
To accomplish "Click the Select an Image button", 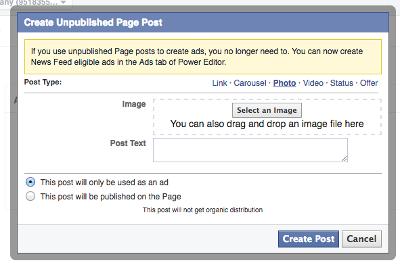I will (x=267, y=110).
